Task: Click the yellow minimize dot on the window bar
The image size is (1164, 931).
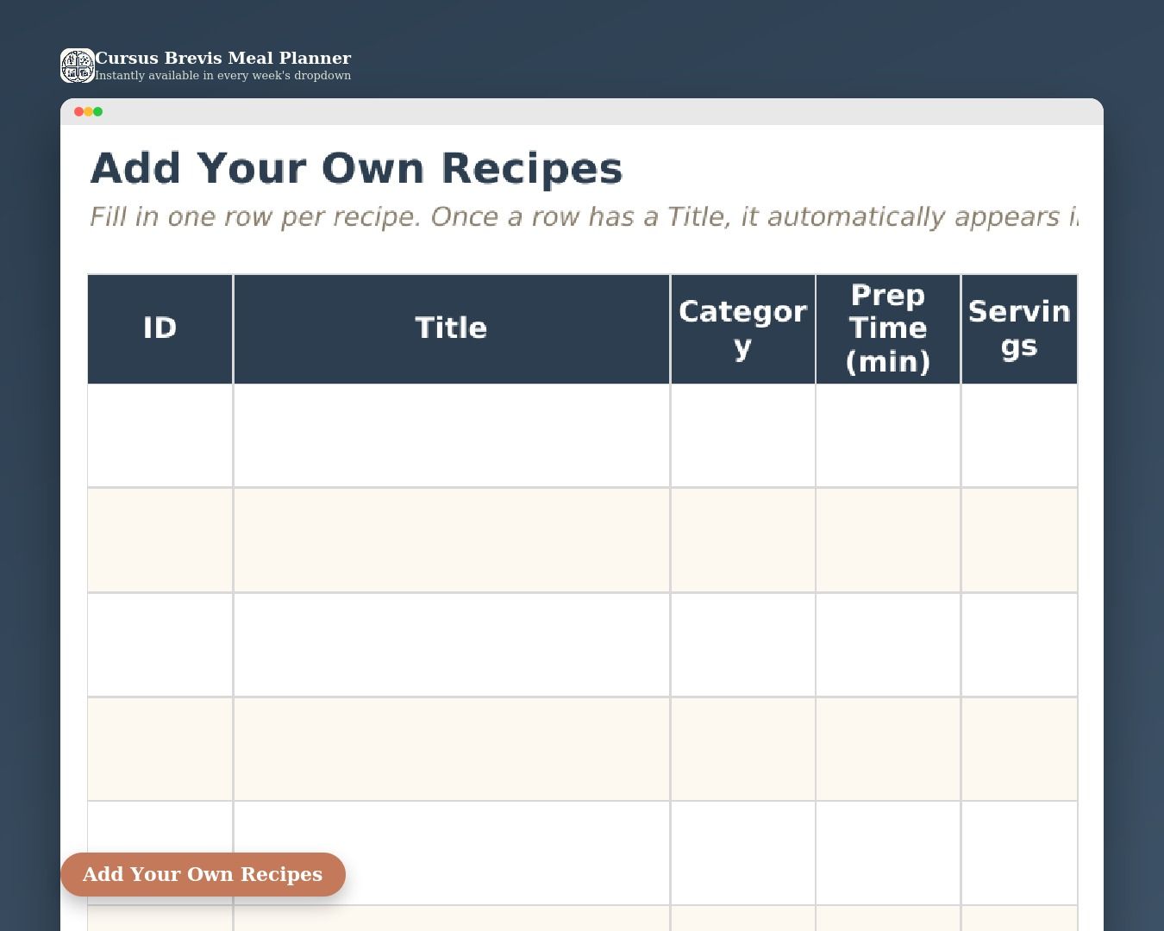Action: pyautogui.click(x=89, y=111)
